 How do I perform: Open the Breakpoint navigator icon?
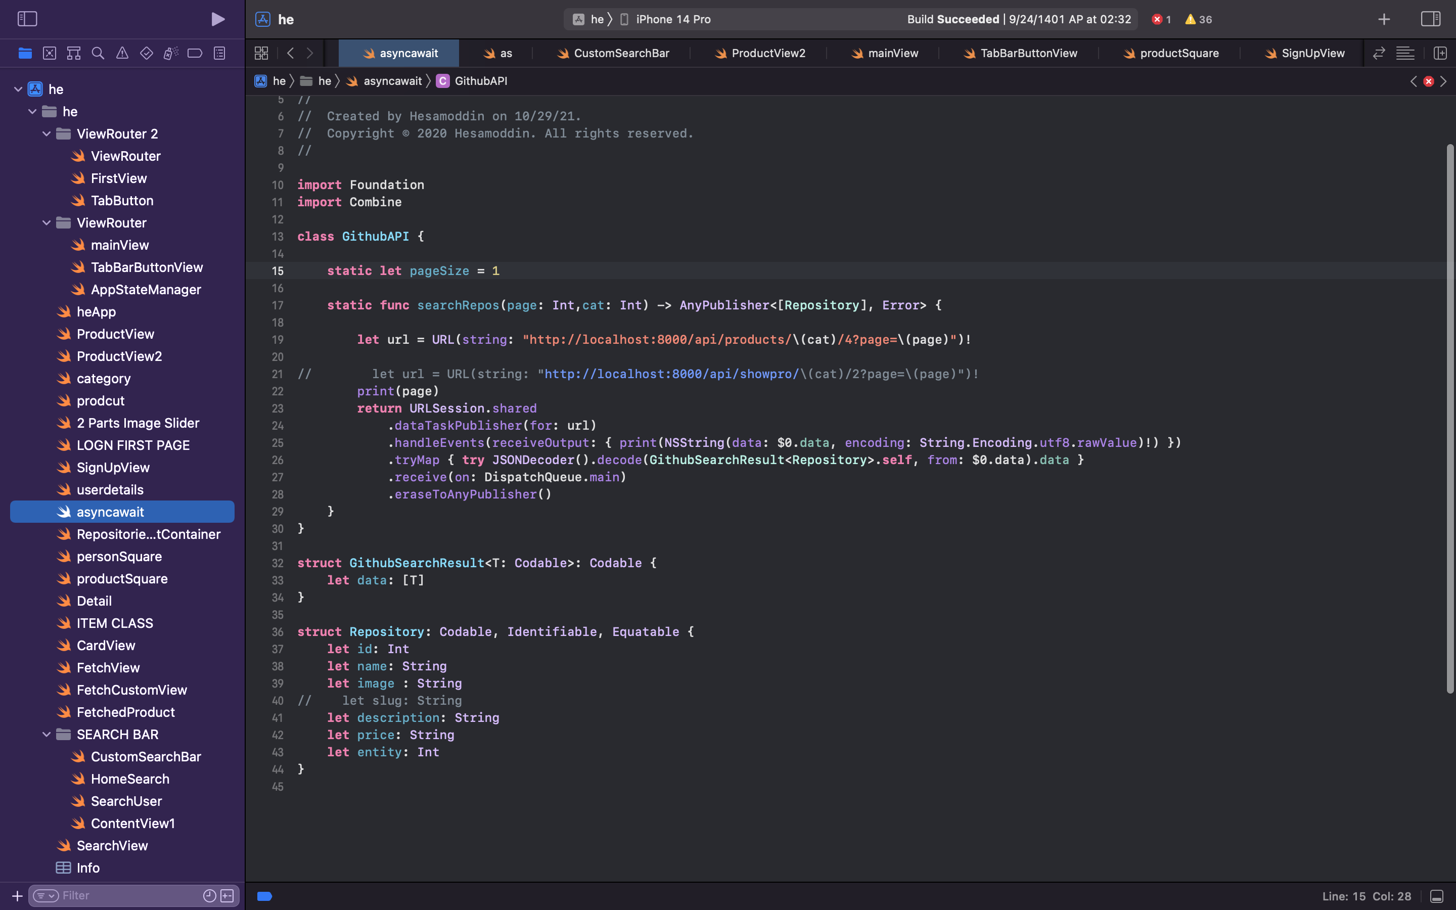(194, 53)
